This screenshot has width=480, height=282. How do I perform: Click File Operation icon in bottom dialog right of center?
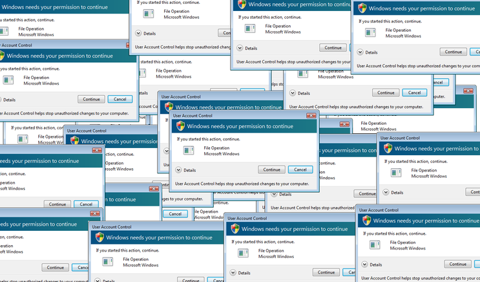click(244, 253)
